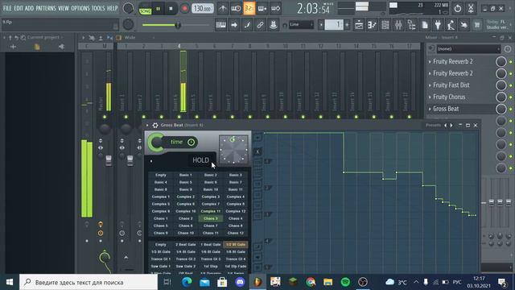This screenshot has width=515, height=290.
Task: Open the Playlist window icon
Action: pyautogui.click(x=359, y=25)
